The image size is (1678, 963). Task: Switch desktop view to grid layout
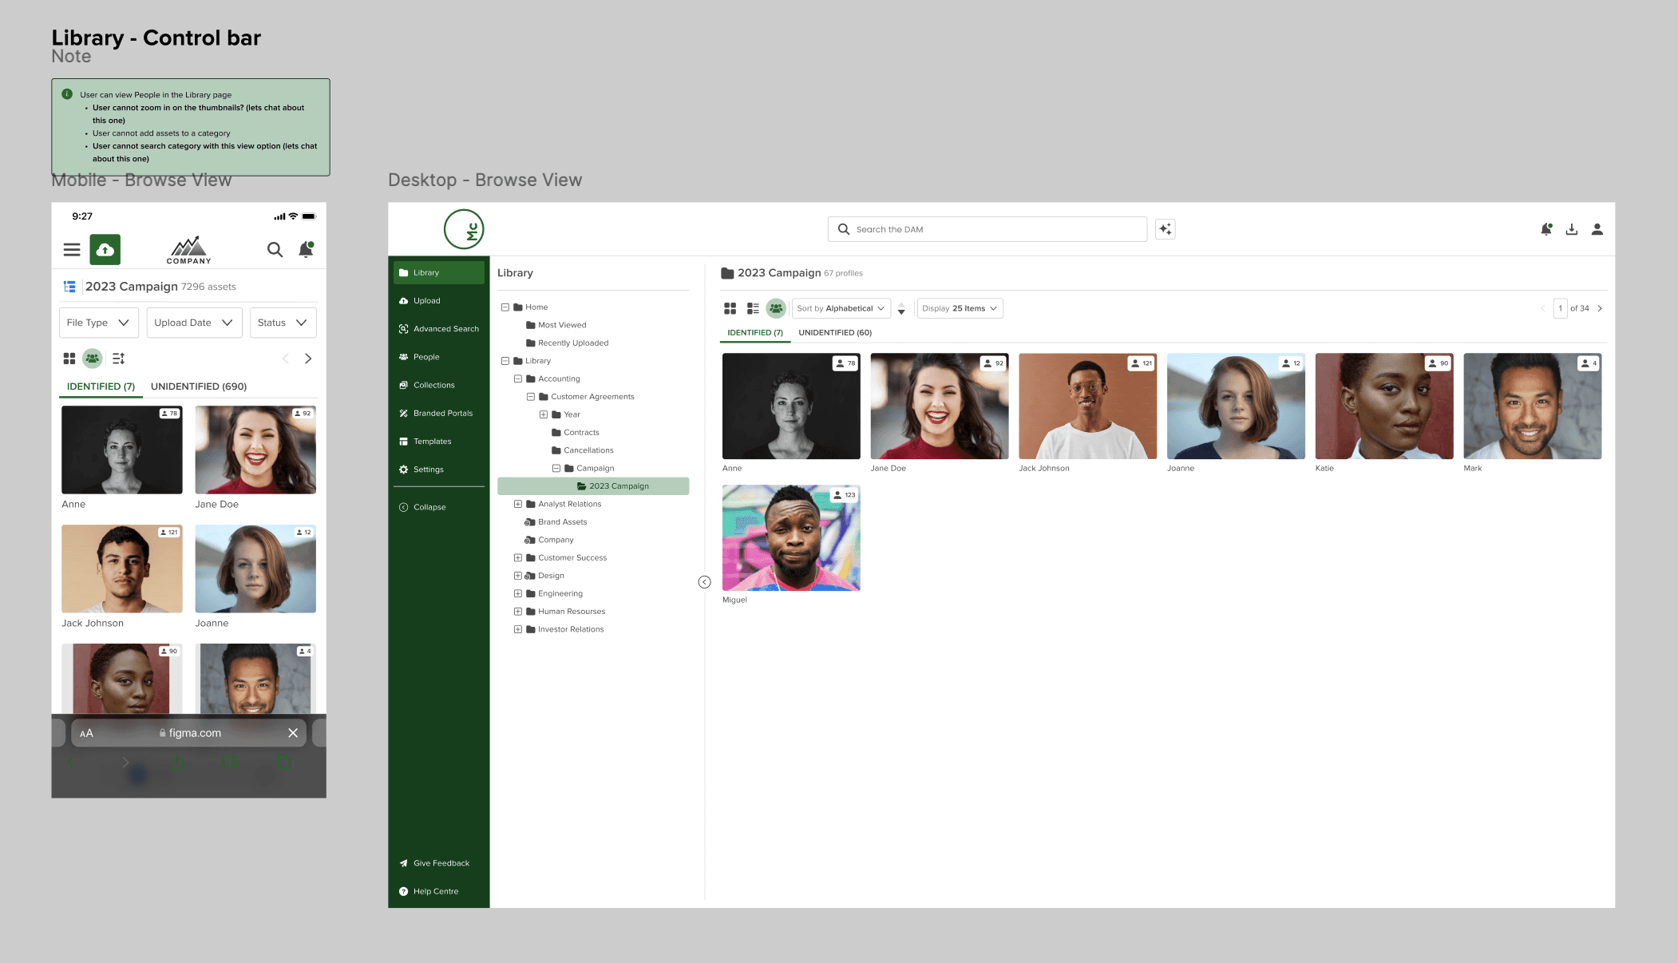(x=730, y=308)
